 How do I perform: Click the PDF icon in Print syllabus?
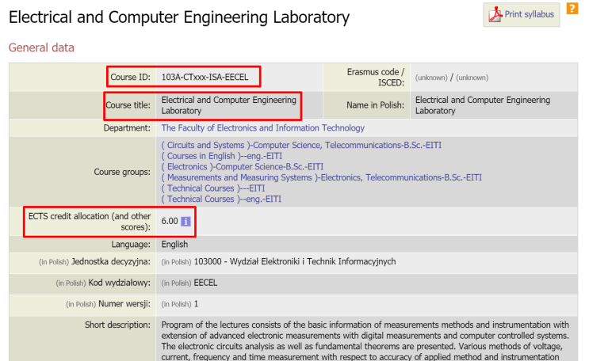[x=495, y=14]
